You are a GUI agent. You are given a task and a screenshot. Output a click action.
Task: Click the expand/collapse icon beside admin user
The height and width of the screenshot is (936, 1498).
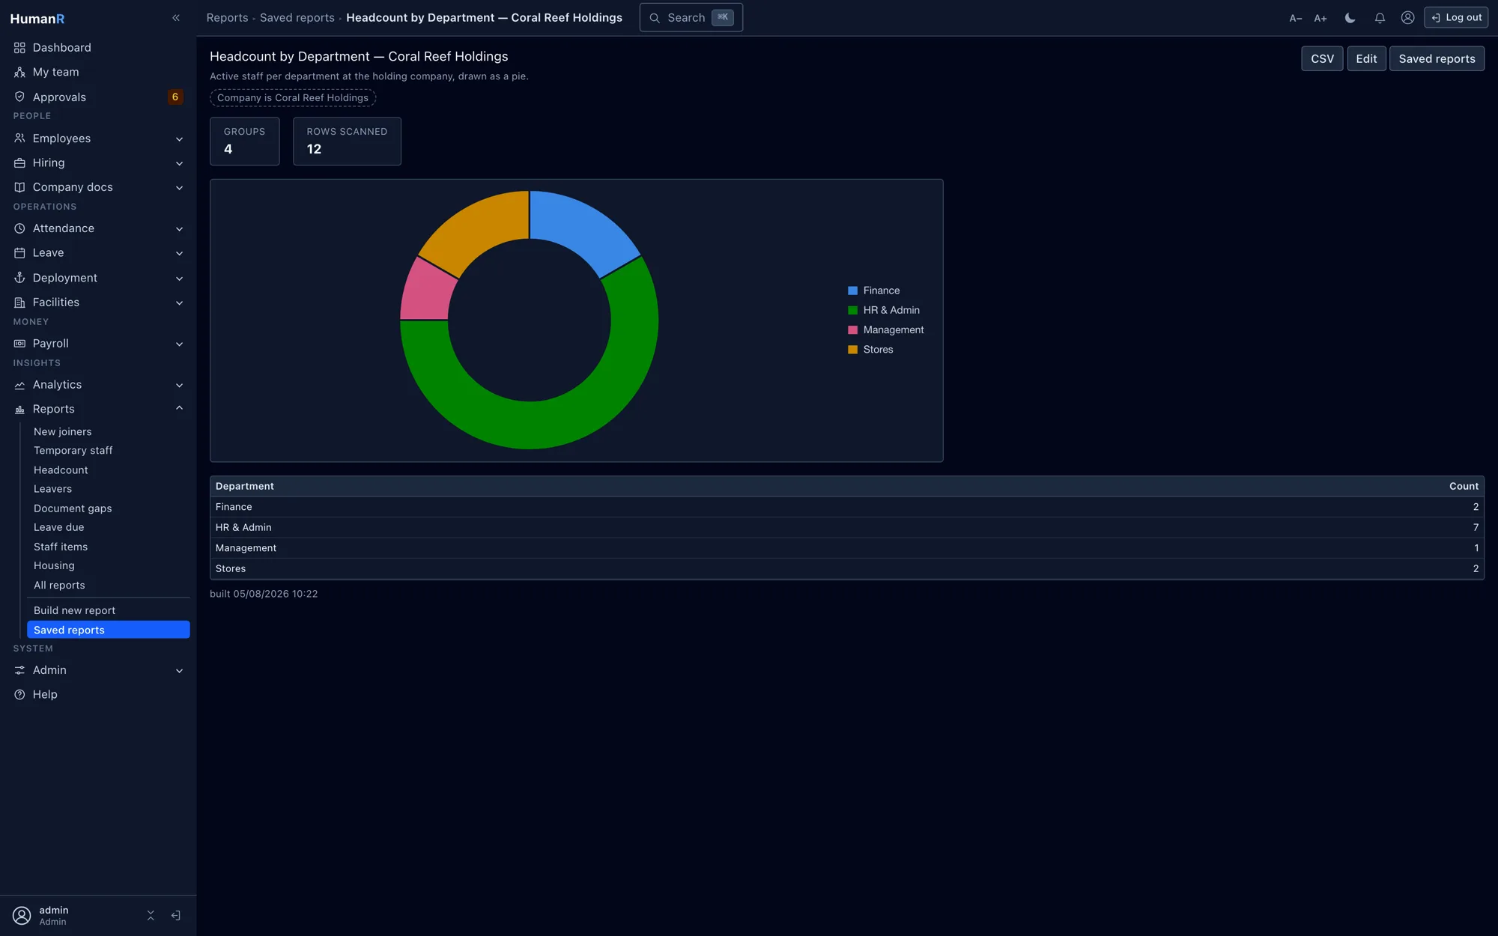click(151, 916)
